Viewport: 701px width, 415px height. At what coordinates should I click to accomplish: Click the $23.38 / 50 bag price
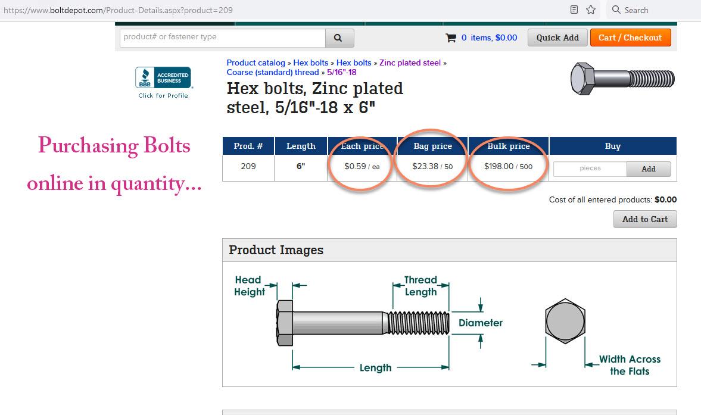click(x=432, y=167)
